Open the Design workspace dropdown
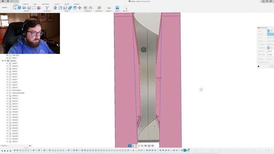The width and height of the screenshot is (274, 154). (x=5, y=8)
